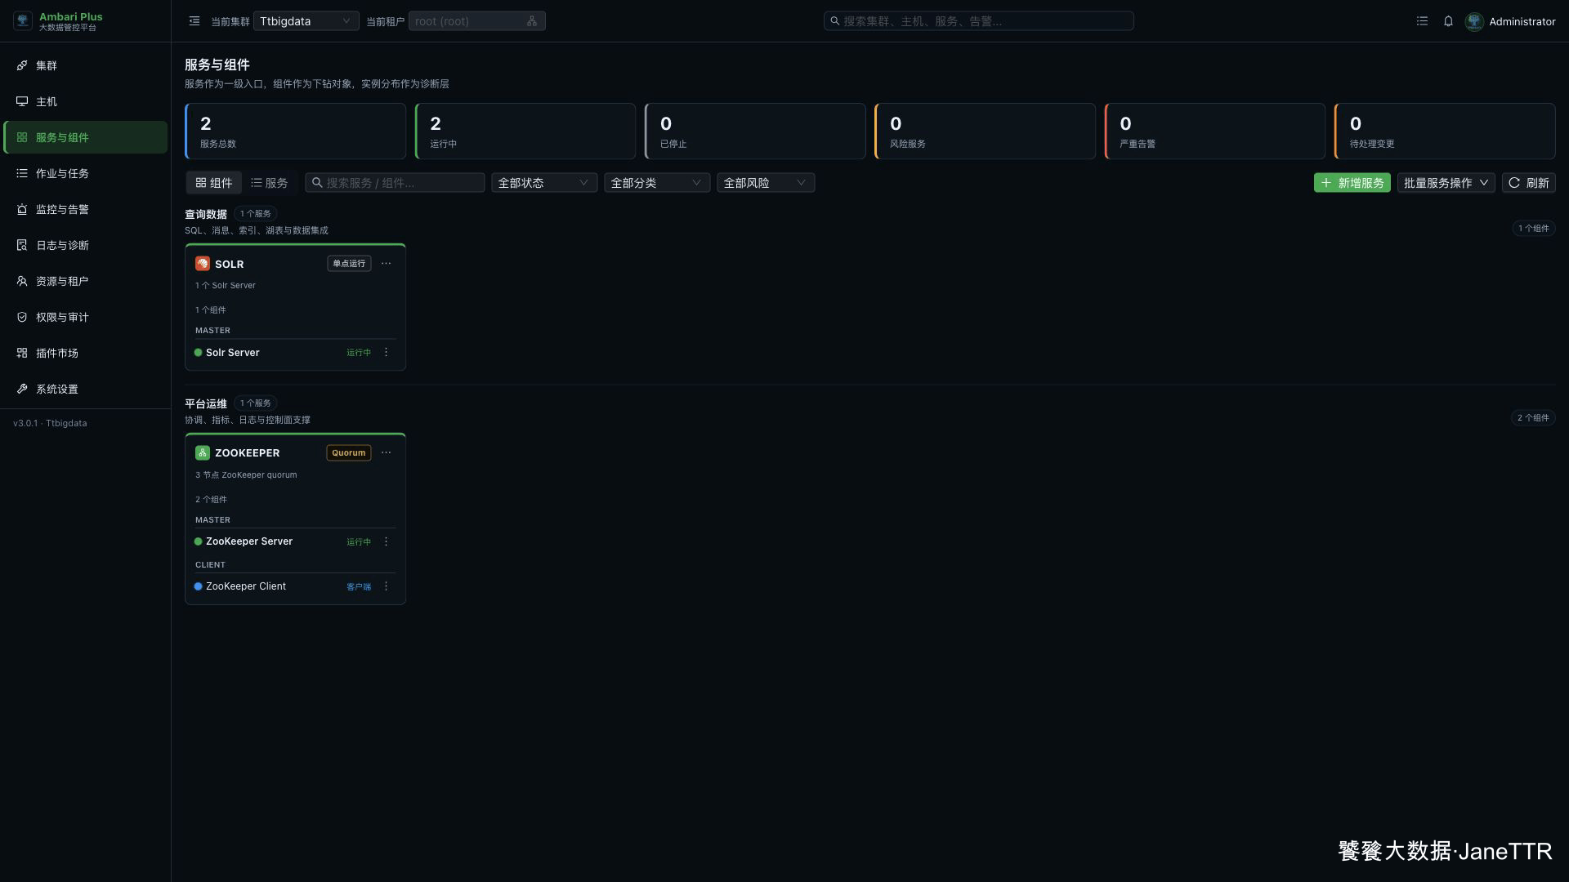This screenshot has width=1569, height=882.
Task: Open 日志与诊断 section
Action: tap(85, 245)
